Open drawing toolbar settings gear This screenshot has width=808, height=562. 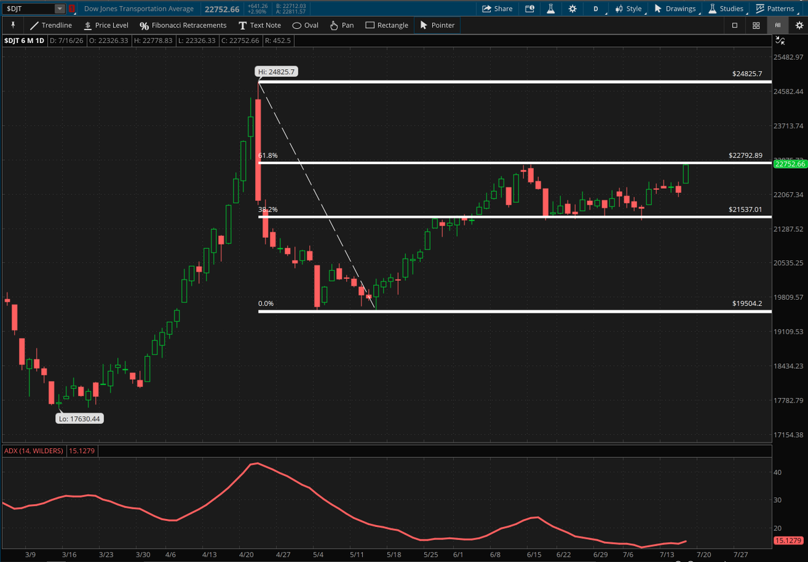(799, 25)
